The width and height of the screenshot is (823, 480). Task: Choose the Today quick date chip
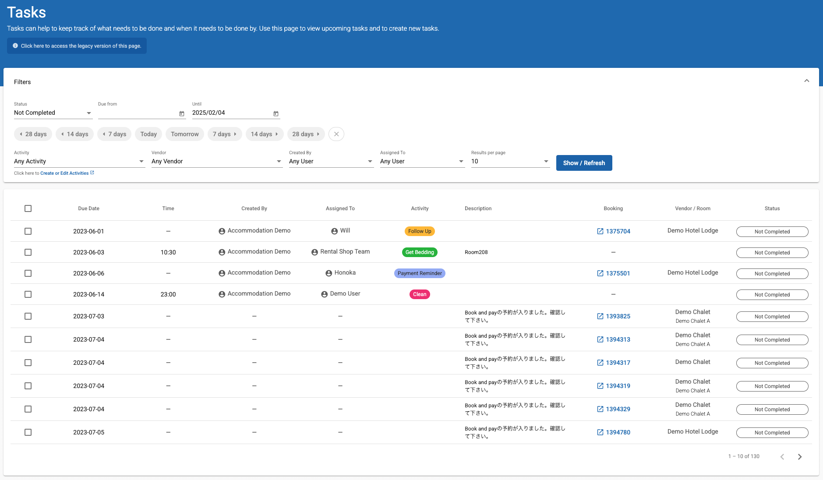148,134
